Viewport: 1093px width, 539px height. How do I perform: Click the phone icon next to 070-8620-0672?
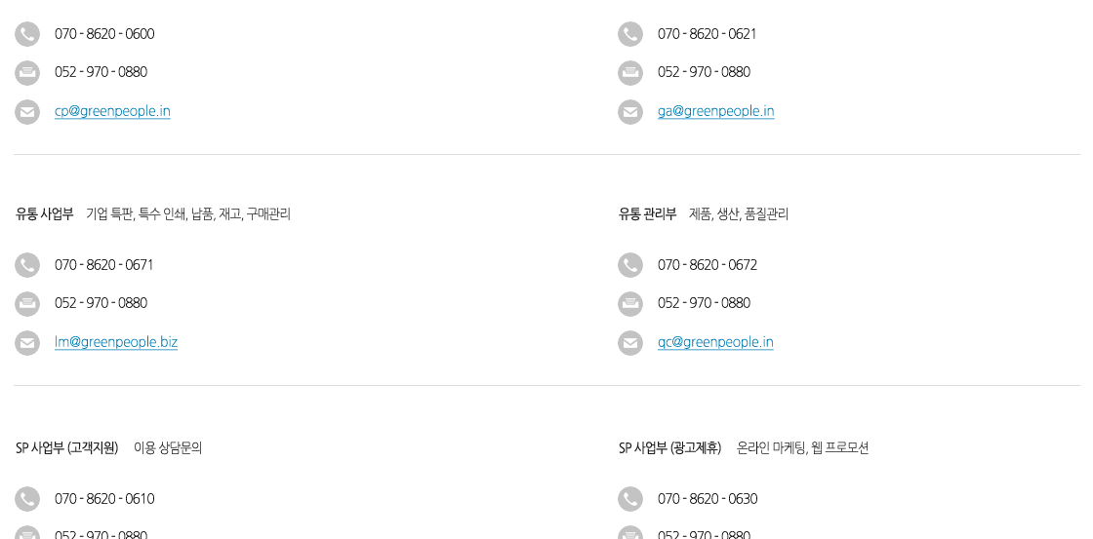click(x=630, y=265)
